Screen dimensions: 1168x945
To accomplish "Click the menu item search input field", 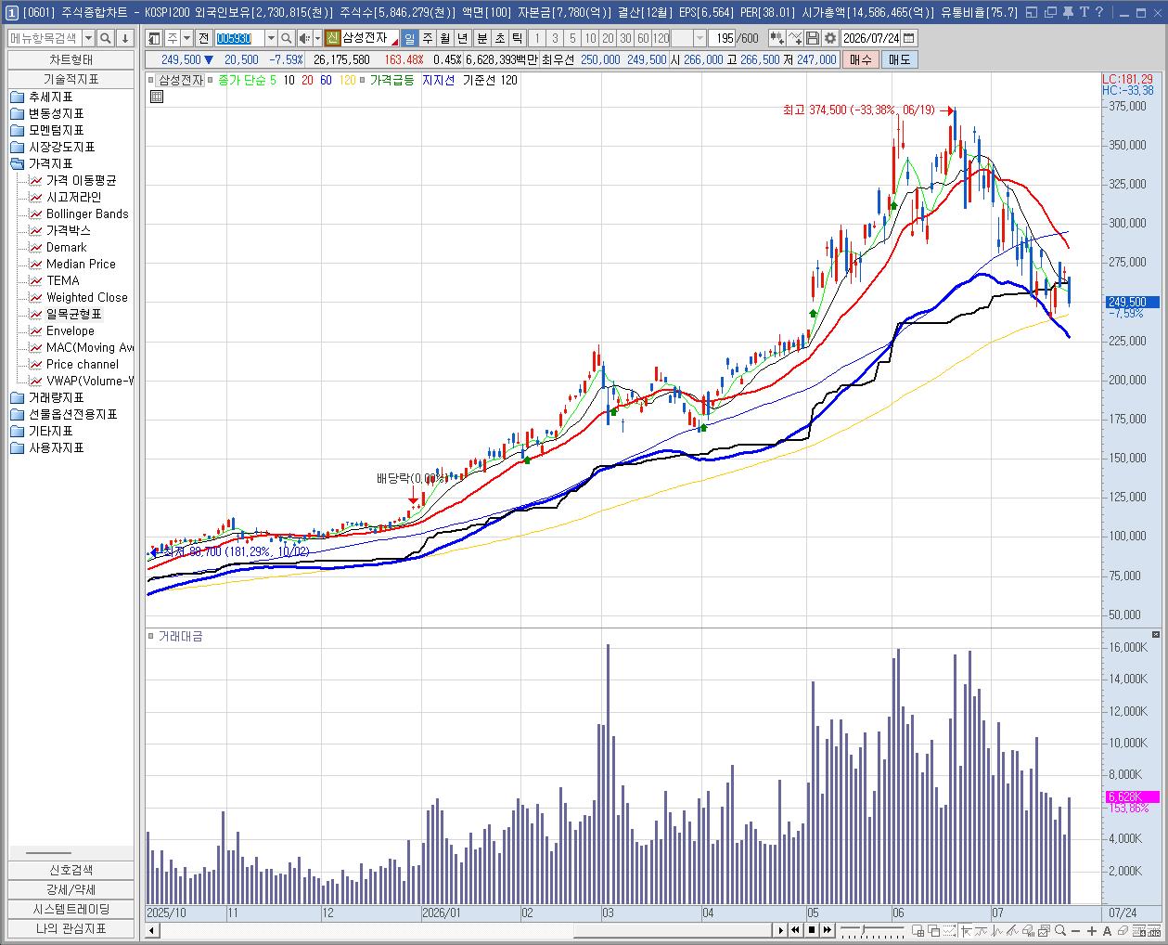I will pyautogui.click(x=45, y=38).
